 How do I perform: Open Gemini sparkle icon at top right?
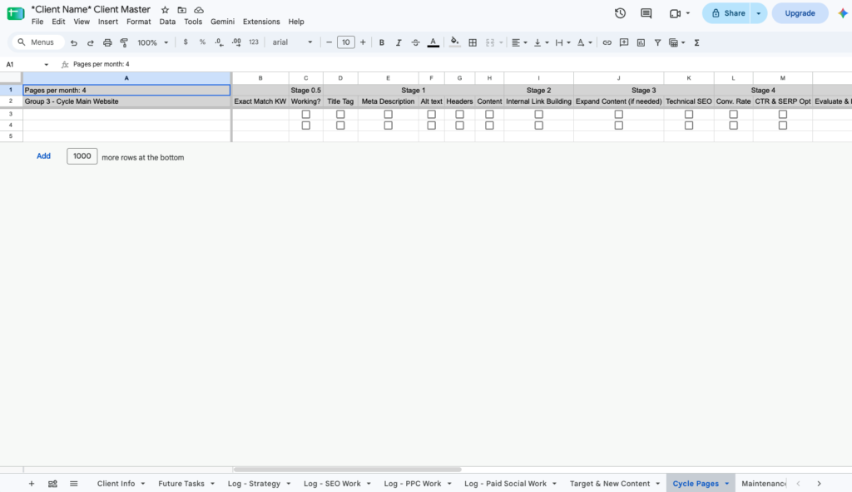pos(843,13)
